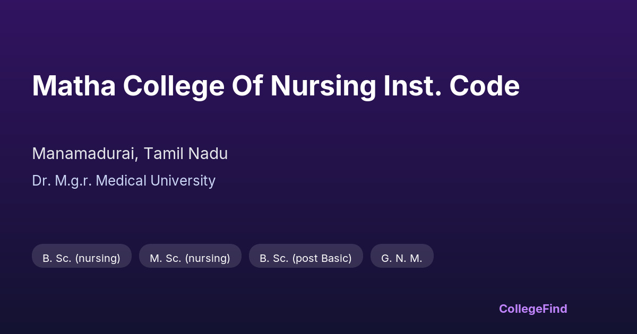Click the Matha College Of Nursing heading

(x=276, y=86)
